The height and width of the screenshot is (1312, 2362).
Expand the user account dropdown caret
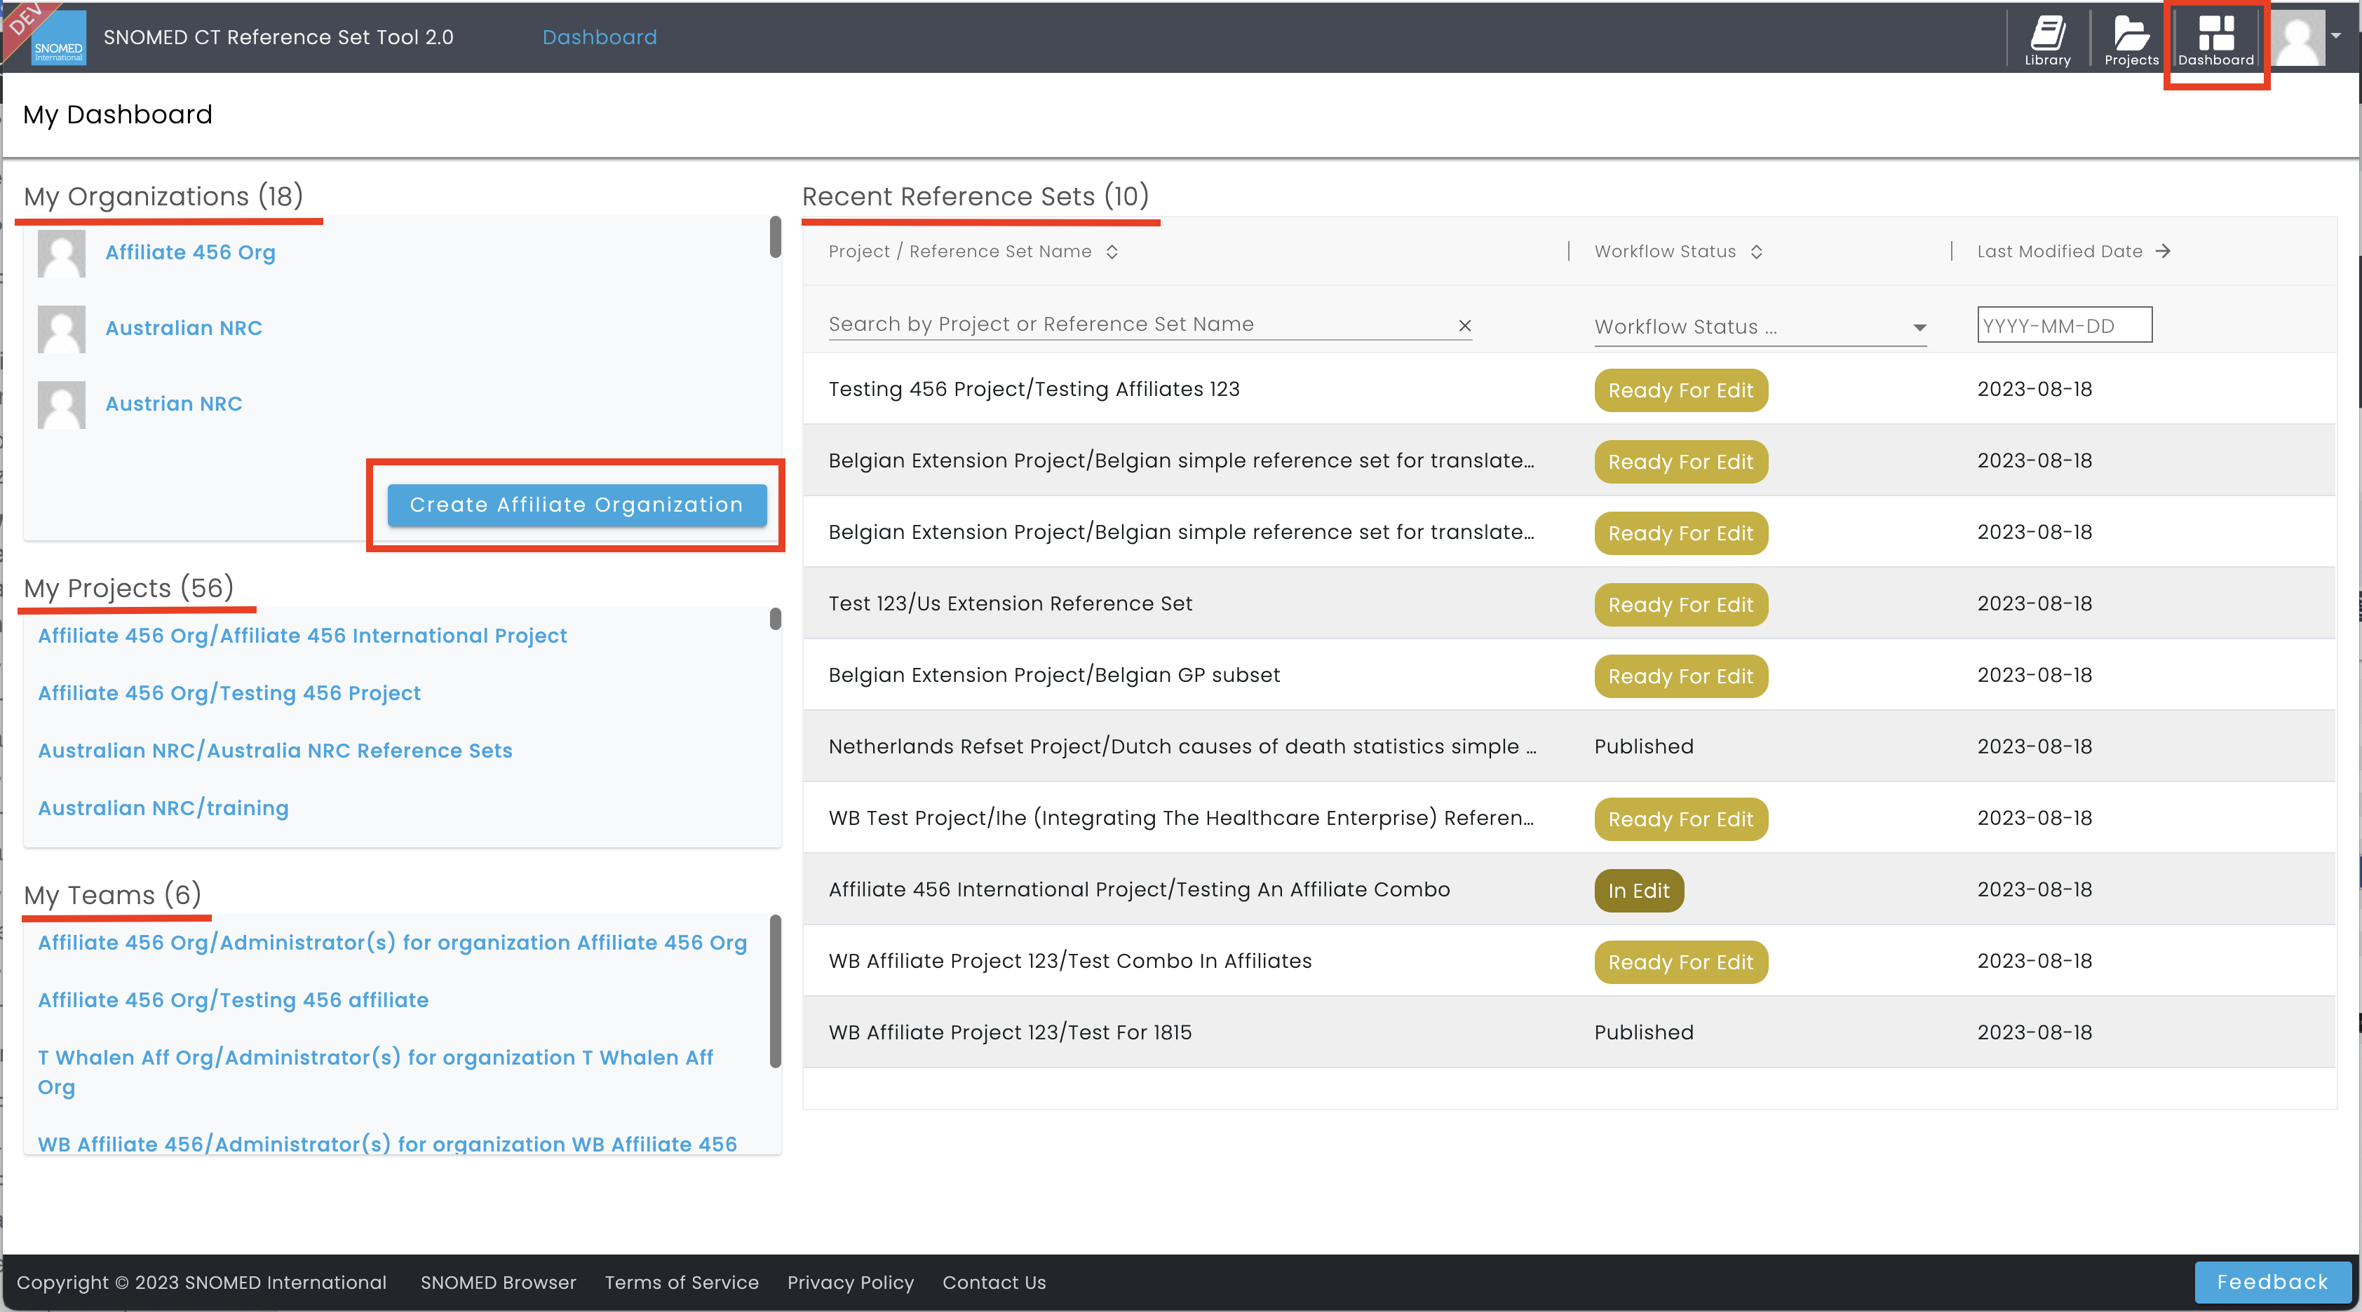[2337, 36]
